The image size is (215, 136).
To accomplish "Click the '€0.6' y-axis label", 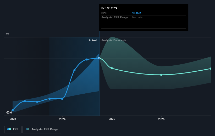I will tap(9, 112).
